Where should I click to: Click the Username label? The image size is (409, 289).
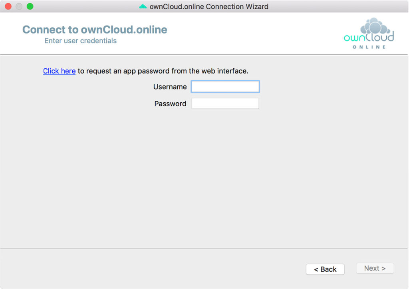click(170, 86)
